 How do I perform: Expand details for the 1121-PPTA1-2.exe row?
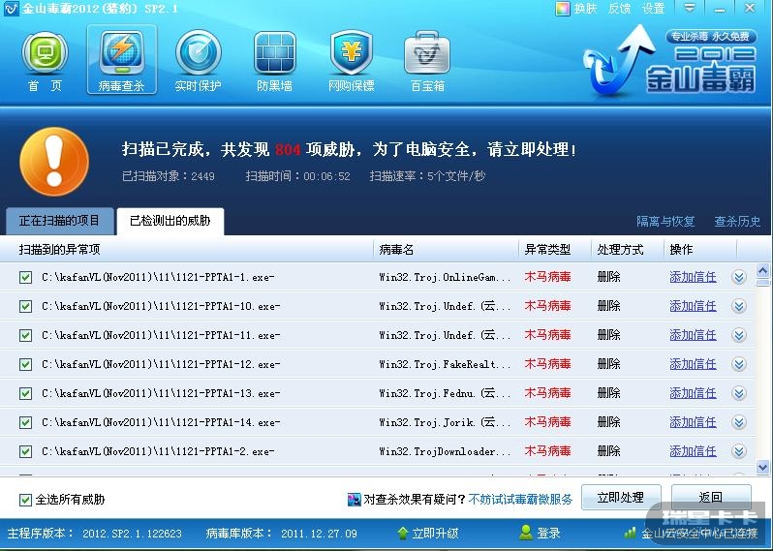(738, 451)
